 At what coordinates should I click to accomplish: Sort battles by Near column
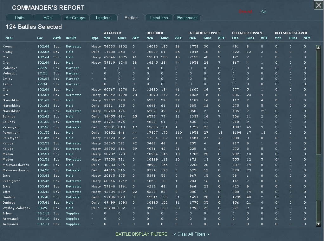(9, 38)
